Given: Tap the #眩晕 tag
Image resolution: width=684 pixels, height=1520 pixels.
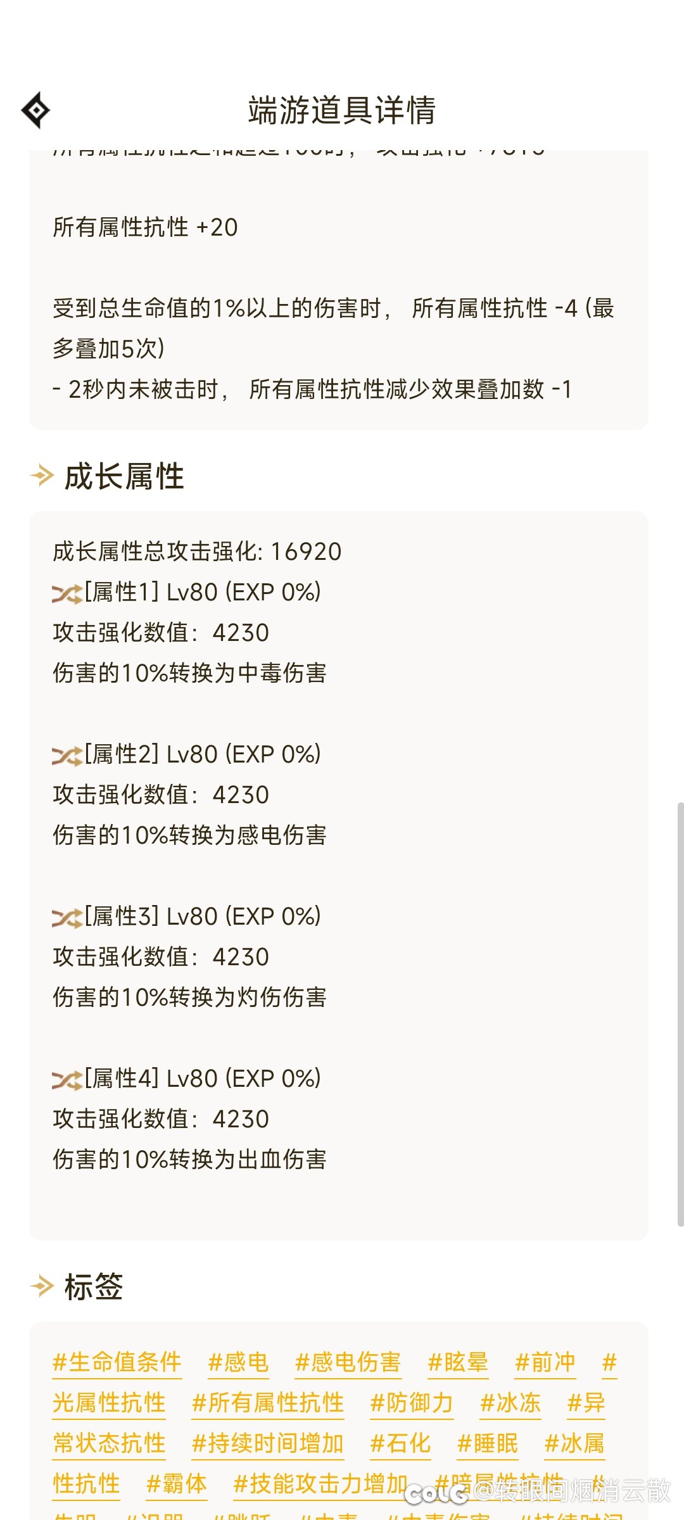Looking at the screenshot, I should pyautogui.click(x=458, y=1362).
